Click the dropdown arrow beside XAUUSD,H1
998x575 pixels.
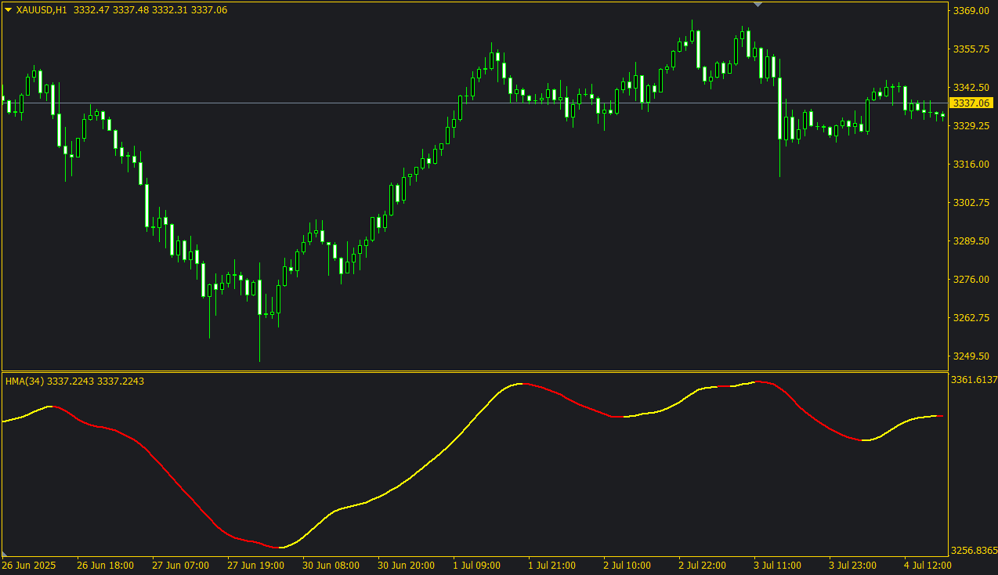tap(8, 10)
